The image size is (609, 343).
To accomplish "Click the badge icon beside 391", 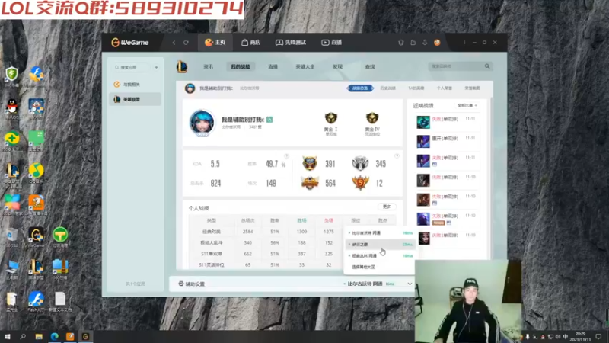I will [310, 163].
